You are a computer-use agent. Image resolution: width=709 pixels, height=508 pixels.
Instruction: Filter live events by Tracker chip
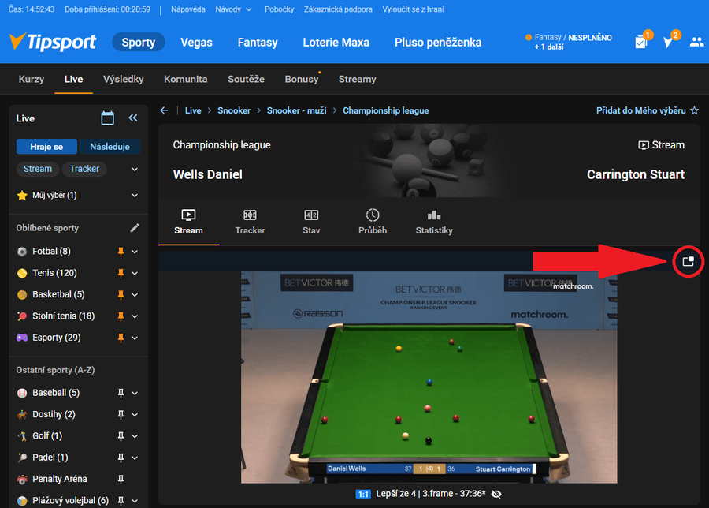coord(84,169)
